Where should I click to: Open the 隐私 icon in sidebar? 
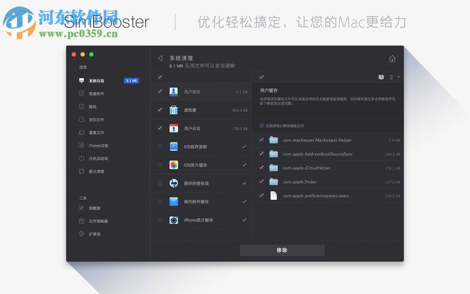point(81,106)
